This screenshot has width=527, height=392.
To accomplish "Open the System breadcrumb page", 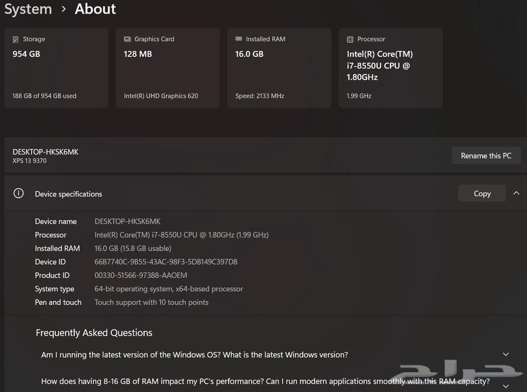I will point(28,9).
